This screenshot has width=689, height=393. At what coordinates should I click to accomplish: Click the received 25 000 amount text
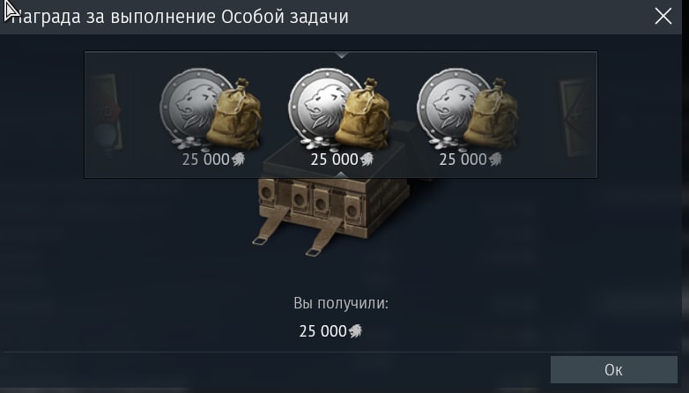(x=323, y=331)
